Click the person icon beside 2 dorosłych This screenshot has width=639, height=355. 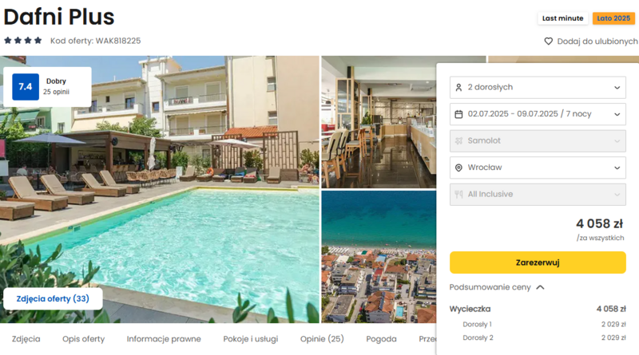(458, 88)
